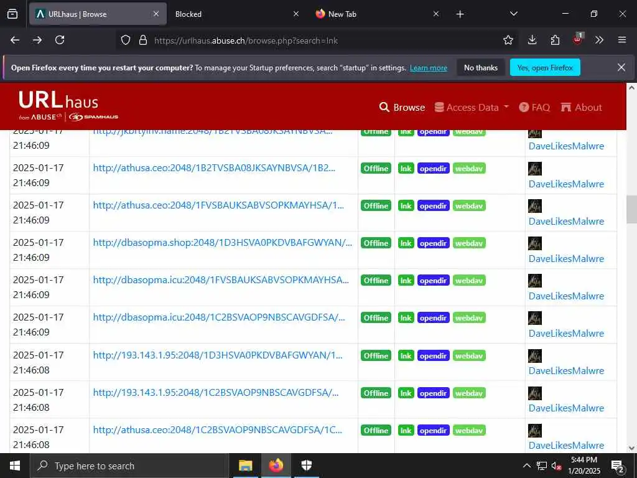Open the Browse menu item
Screen dimensions: 637x478
(402, 107)
